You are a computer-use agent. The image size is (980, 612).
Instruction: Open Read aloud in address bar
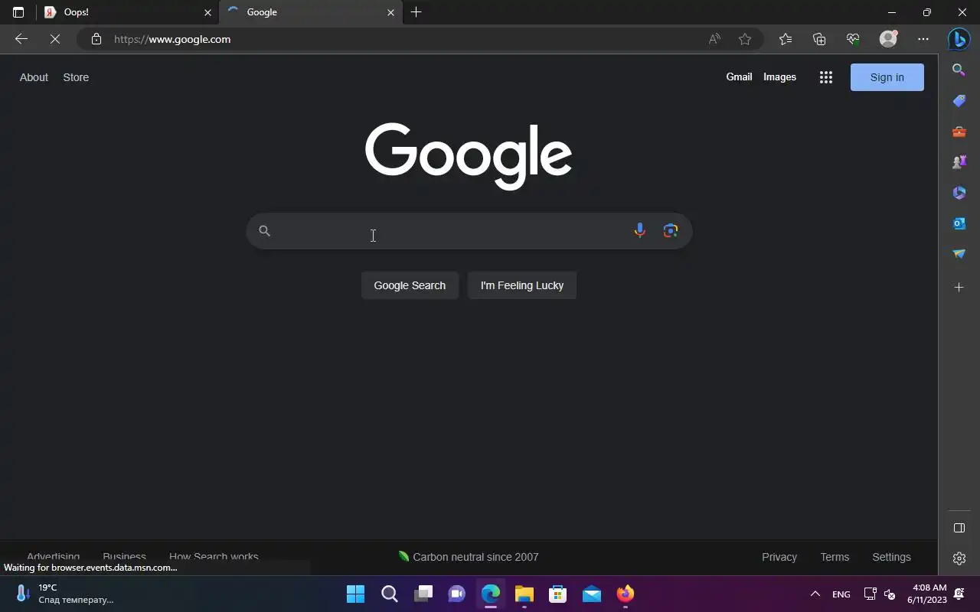[x=714, y=39]
